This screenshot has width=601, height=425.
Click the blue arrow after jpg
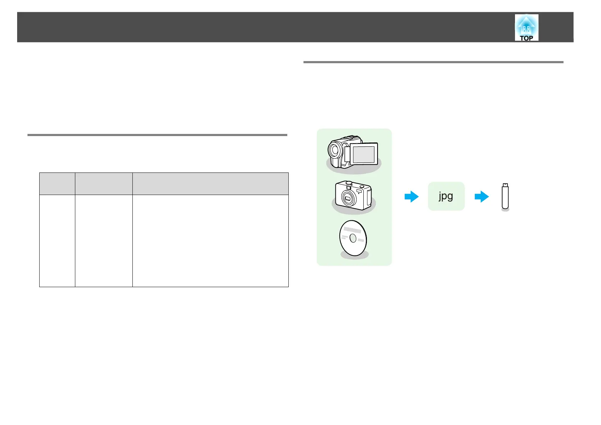(x=482, y=196)
